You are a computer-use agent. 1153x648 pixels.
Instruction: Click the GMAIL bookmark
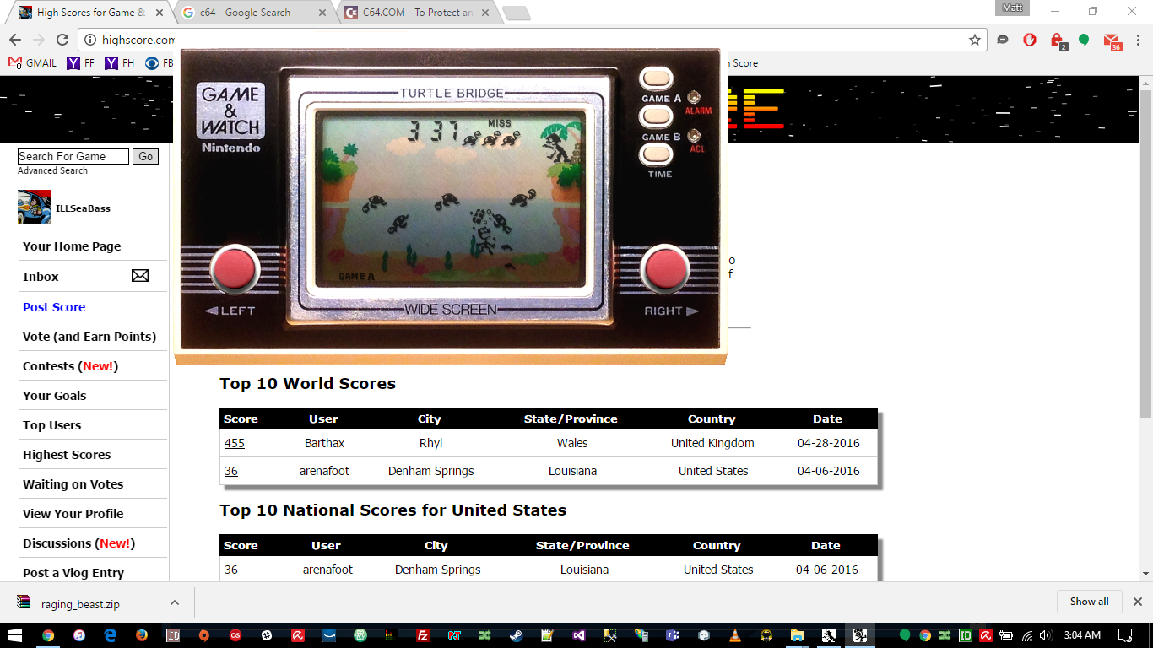tap(33, 63)
